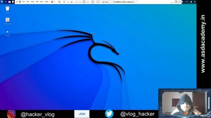Click the stretch guest display icon
Image resolution: width=211 pixels, height=118 pixels.
click(98, 2)
